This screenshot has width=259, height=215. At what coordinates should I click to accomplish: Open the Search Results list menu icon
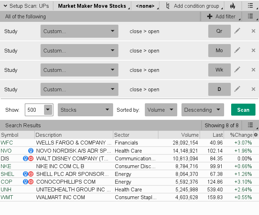pyautogui.click(x=251, y=125)
